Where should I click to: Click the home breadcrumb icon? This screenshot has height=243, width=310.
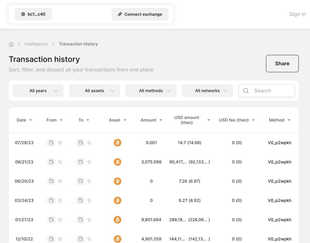[x=11, y=44]
